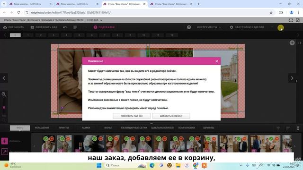Click the Добавить в корзину button
303x170 pixels.
pyautogui.click(x=171, y=116)
